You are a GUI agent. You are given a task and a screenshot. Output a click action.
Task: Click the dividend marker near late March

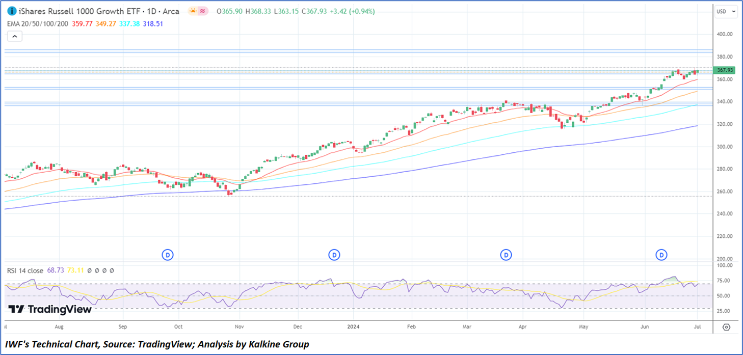pos(506,254)
